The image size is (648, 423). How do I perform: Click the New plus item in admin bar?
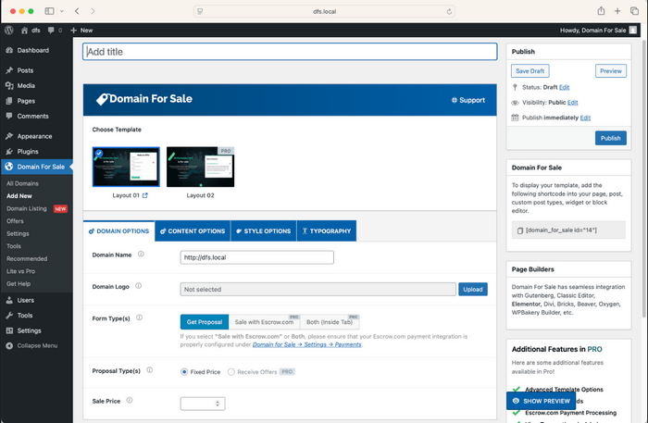[x=81, y=31]
